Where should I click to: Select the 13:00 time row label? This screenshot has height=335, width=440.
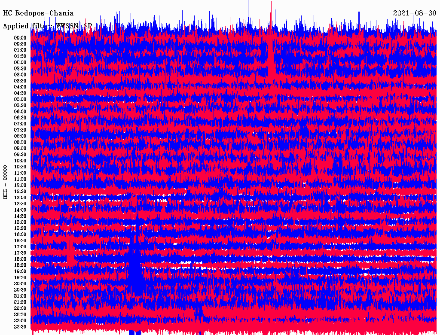pos(20,198)
